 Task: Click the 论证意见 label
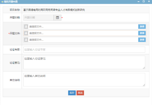click(x=15, y=63)
